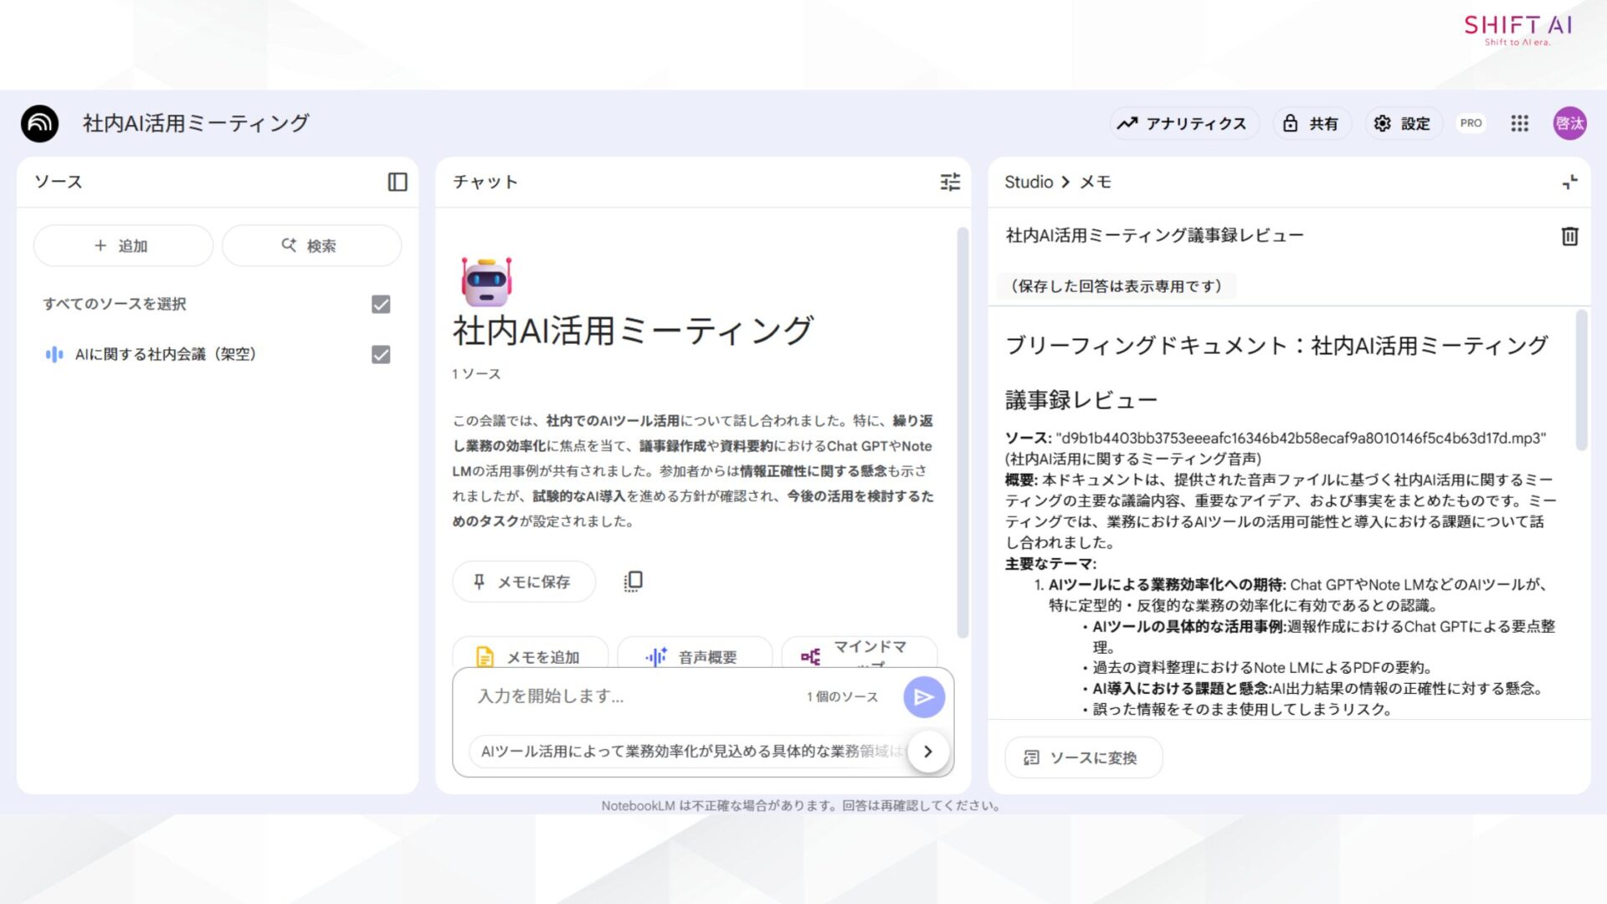The height and width of the screenshot is (904, 1607).
Task: Delete the saved note using trash icon
Action: point(1570,235)
